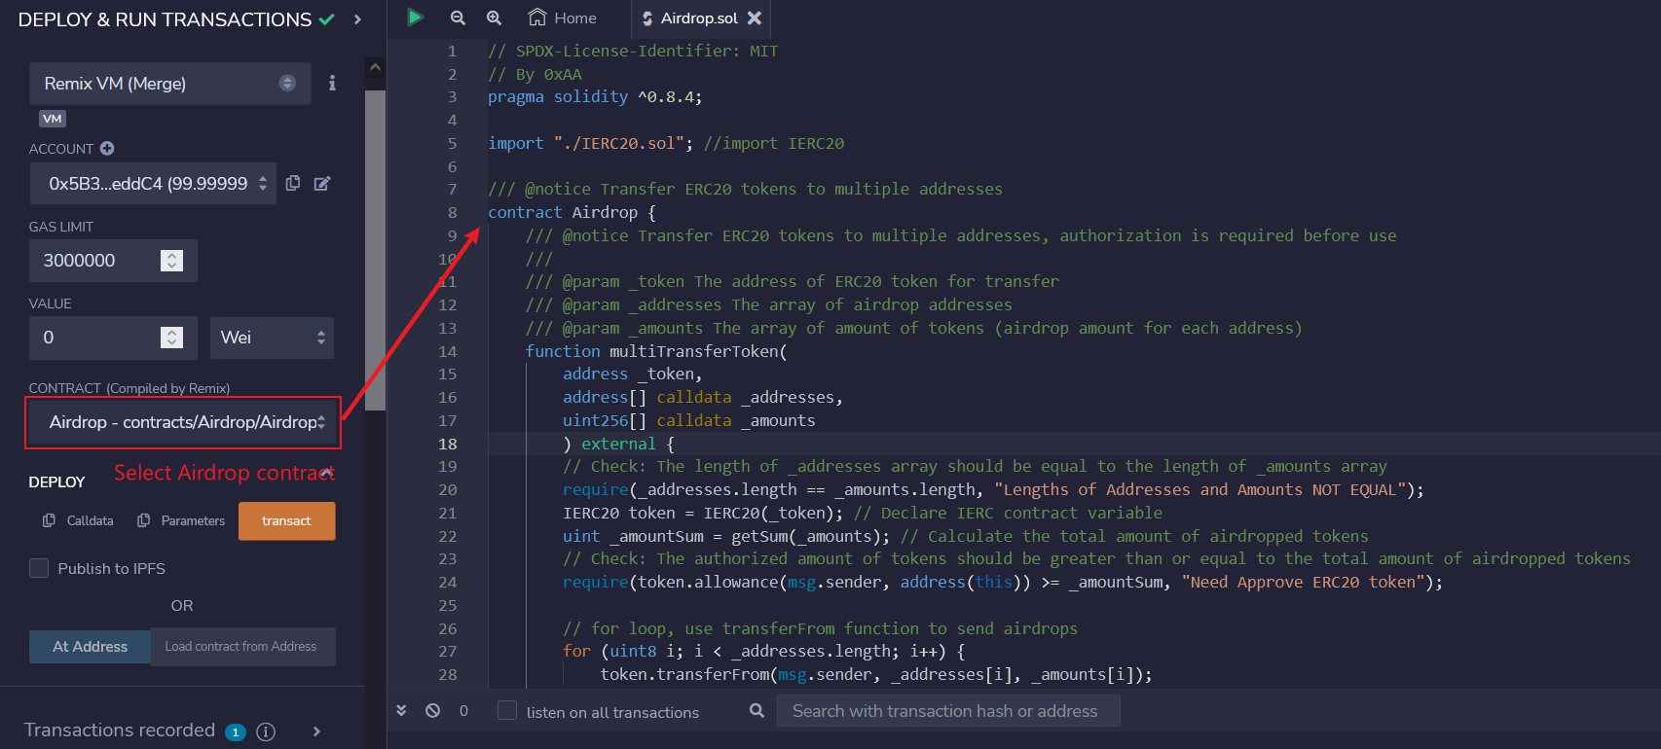
Task: Adjust gas limit stepper arrows
Action: (x=171, y=261)
